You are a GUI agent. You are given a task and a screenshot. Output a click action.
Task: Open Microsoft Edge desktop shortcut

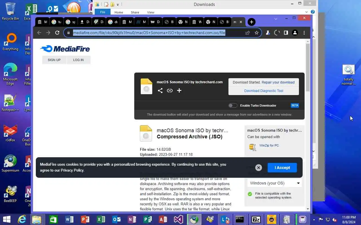click(x=10, y=74)
